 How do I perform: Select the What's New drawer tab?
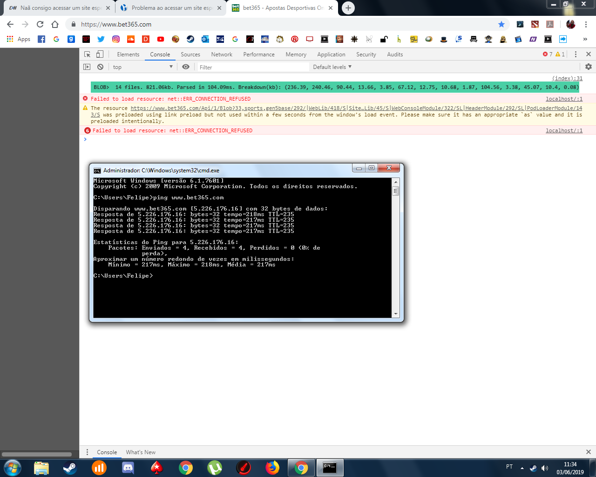pyautogui.click(x=141, y=452)
